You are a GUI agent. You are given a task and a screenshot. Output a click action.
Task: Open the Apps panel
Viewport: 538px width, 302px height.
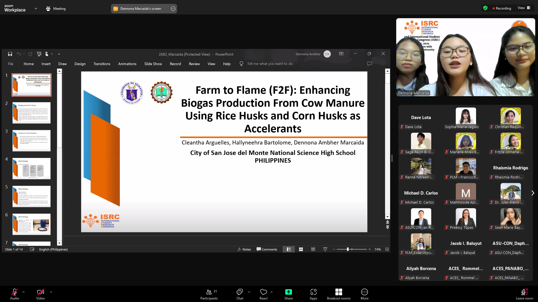(313, 294)
